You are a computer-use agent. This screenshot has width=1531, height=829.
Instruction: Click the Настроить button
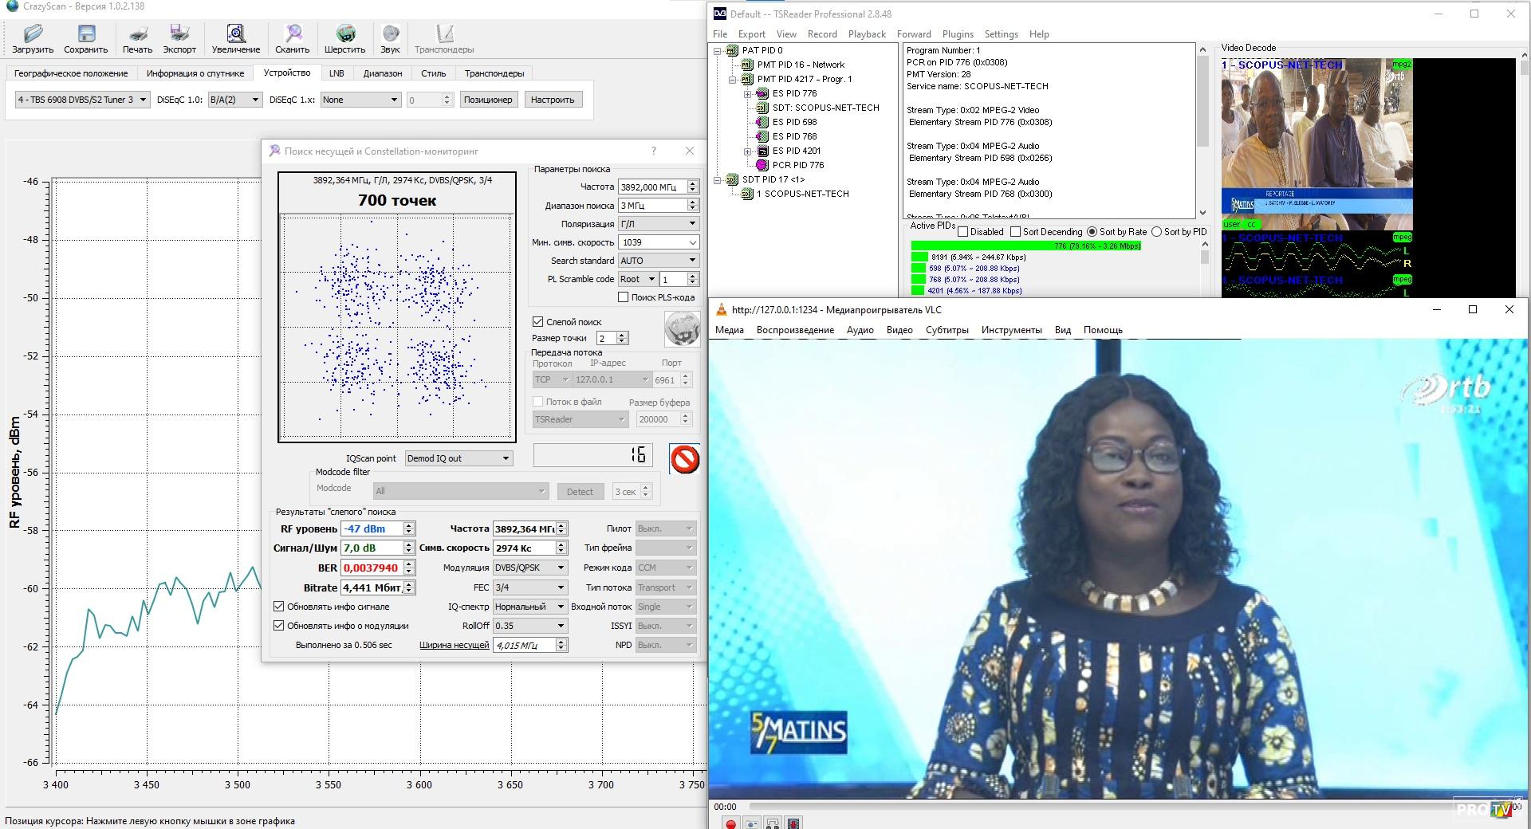pyautogui.click(x=552, y=100)
